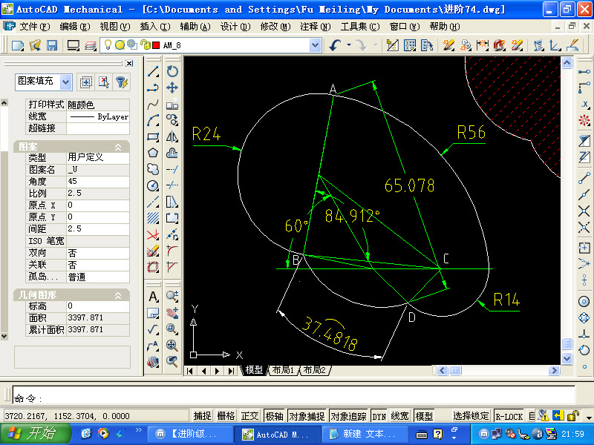The image size is (594, 445).
Task: Click the 选择锁定 status button
Action: pyautogui.click(x=471, y=416)
